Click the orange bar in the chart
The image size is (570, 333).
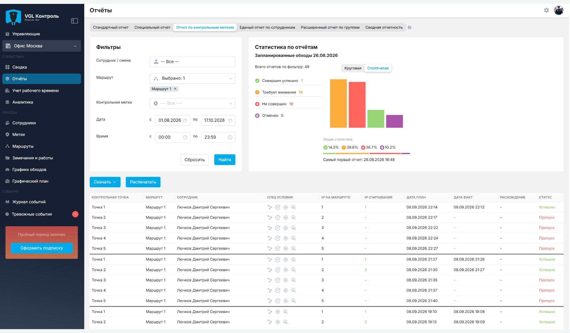pyautogui.click(x=338, y=104)
